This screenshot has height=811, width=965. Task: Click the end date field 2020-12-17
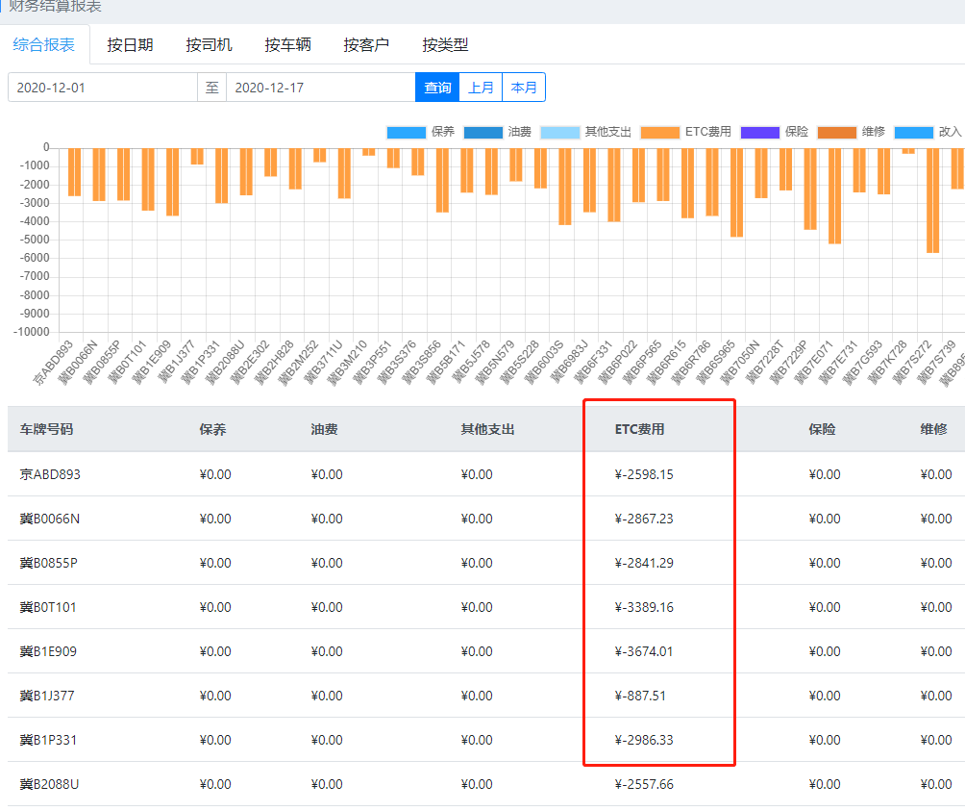tap(320, 88)
